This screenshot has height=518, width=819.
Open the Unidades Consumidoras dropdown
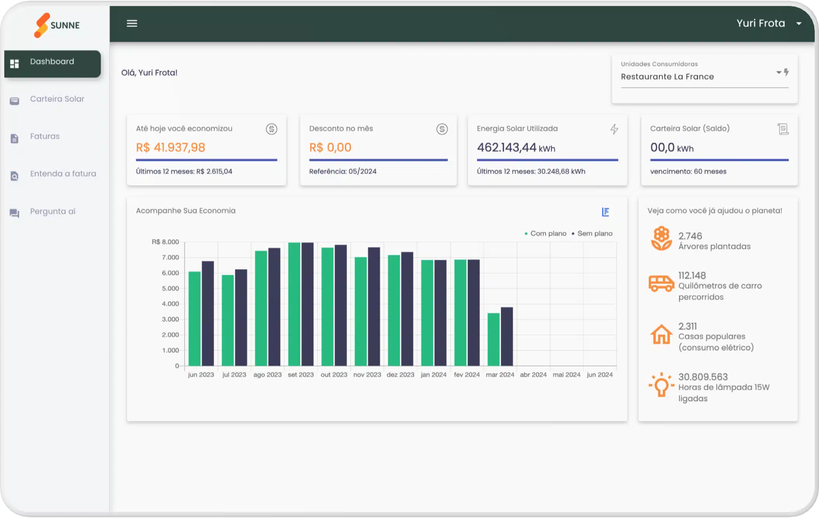(705, 77)
